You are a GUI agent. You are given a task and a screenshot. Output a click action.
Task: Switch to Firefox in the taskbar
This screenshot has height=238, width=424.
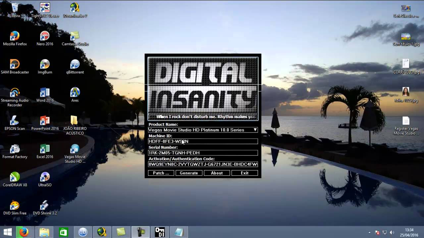(x=24, y=232)
